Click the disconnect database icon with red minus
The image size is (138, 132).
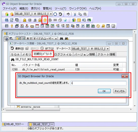(12, 14)
